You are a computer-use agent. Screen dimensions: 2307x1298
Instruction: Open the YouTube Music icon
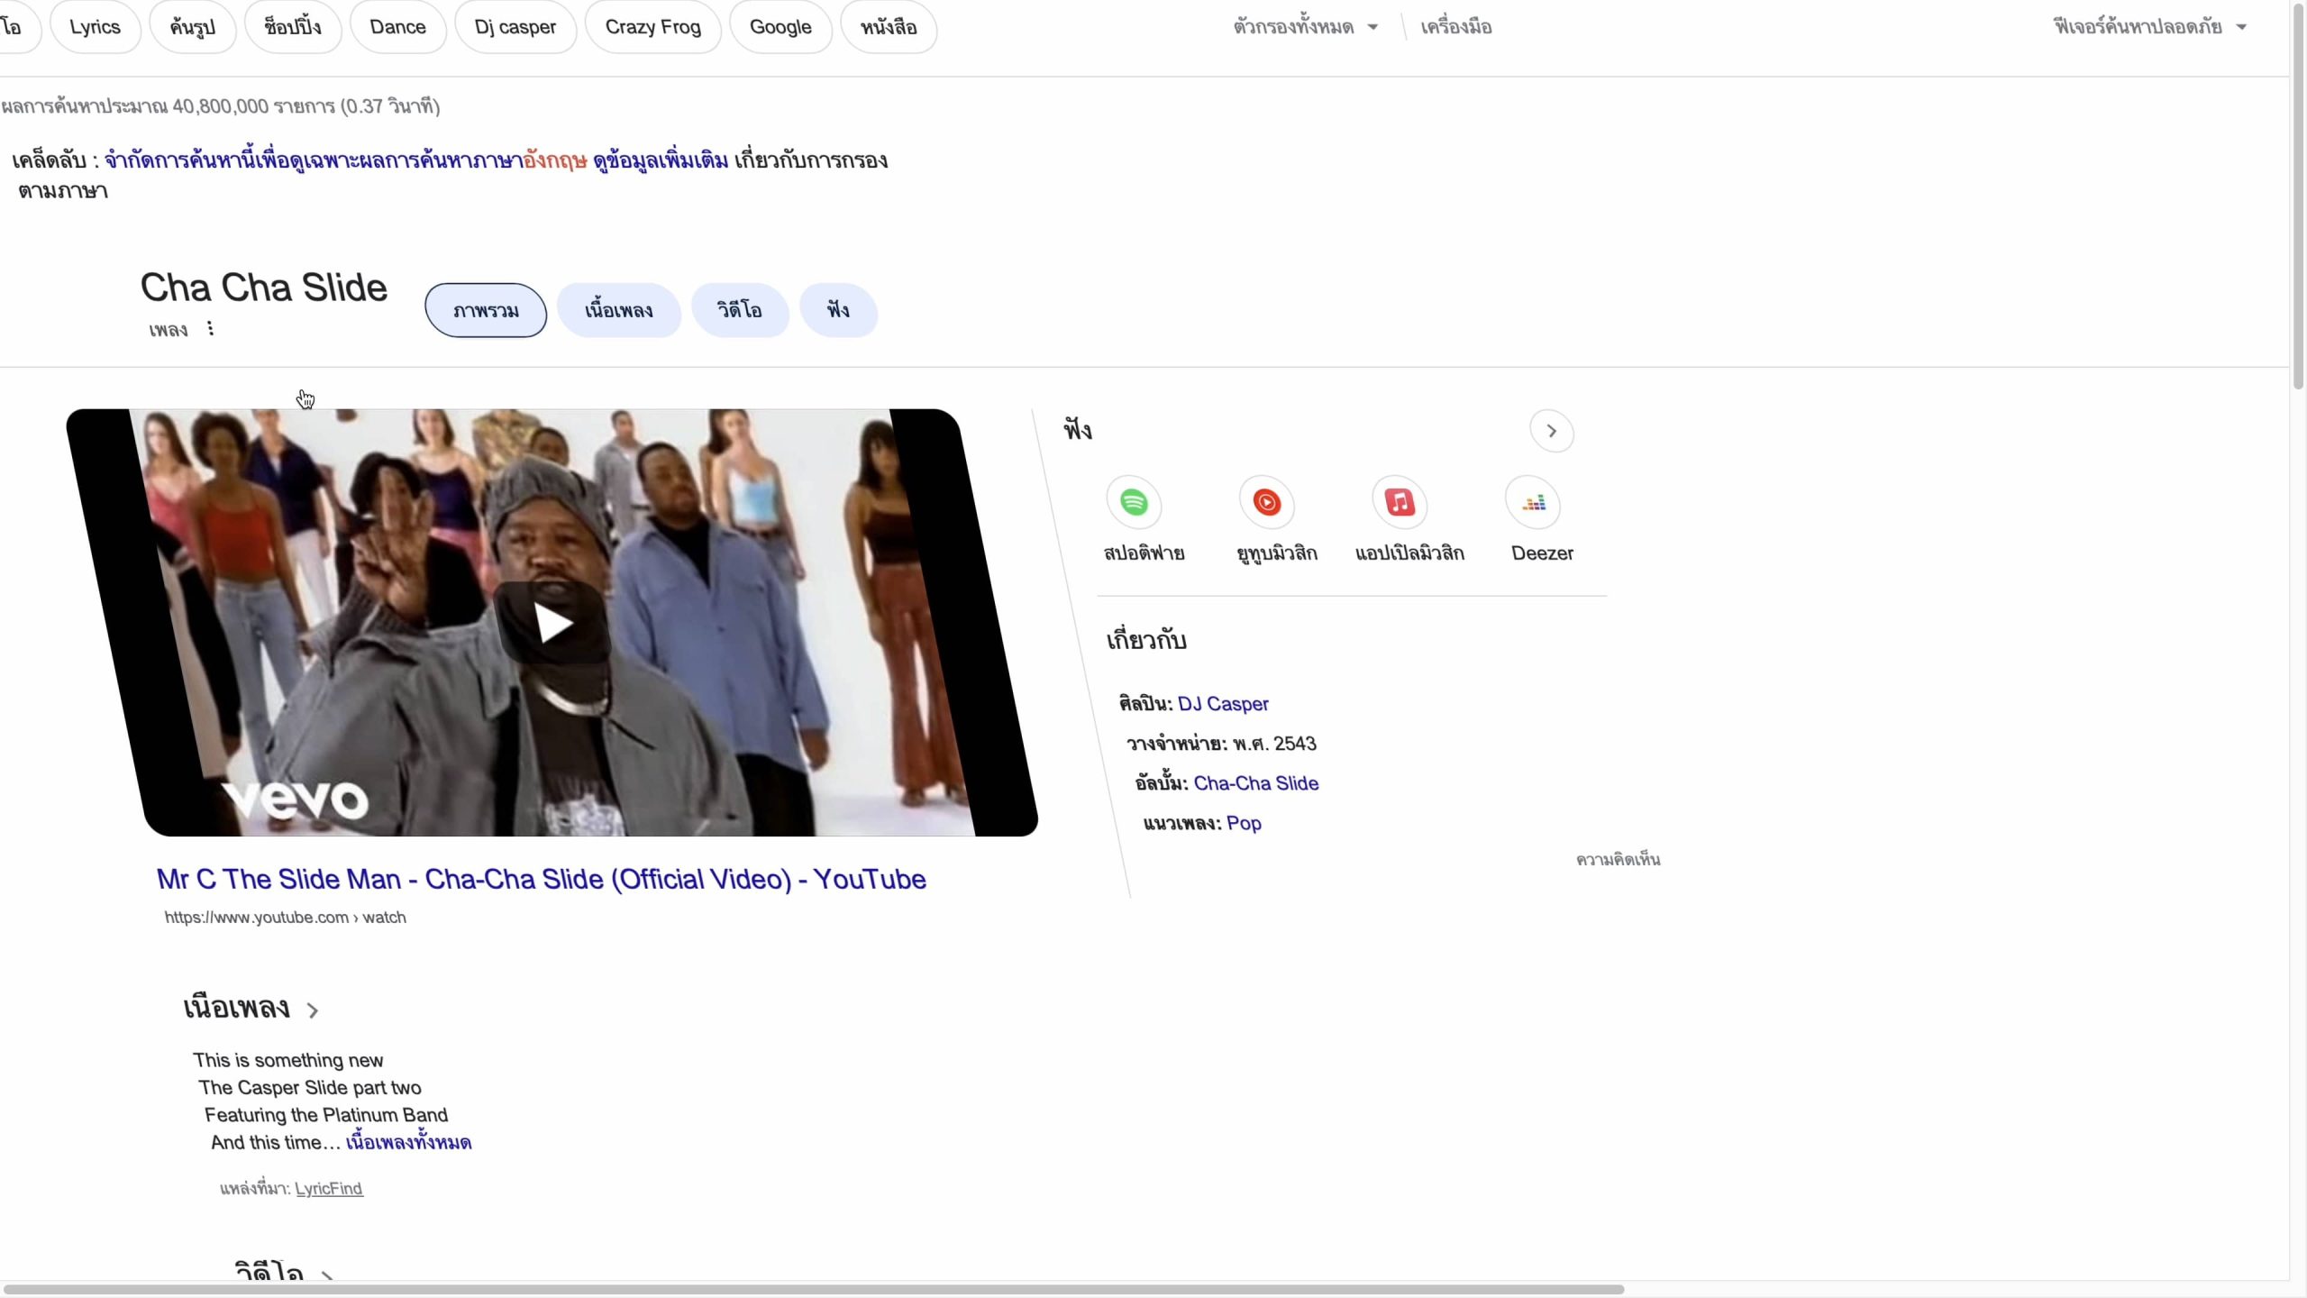(1266, 503)
